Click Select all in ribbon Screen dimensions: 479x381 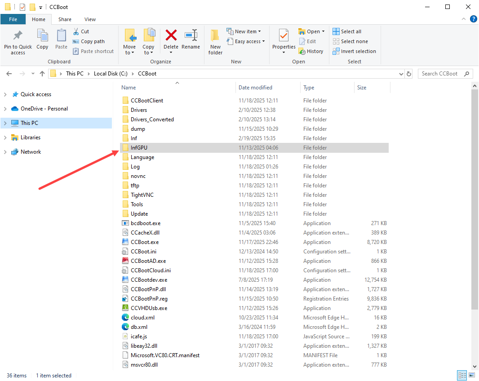(347, 31)
